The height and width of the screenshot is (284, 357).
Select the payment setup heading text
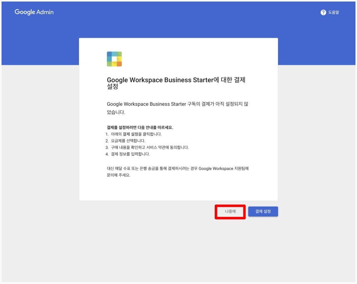tap(176, 83)
